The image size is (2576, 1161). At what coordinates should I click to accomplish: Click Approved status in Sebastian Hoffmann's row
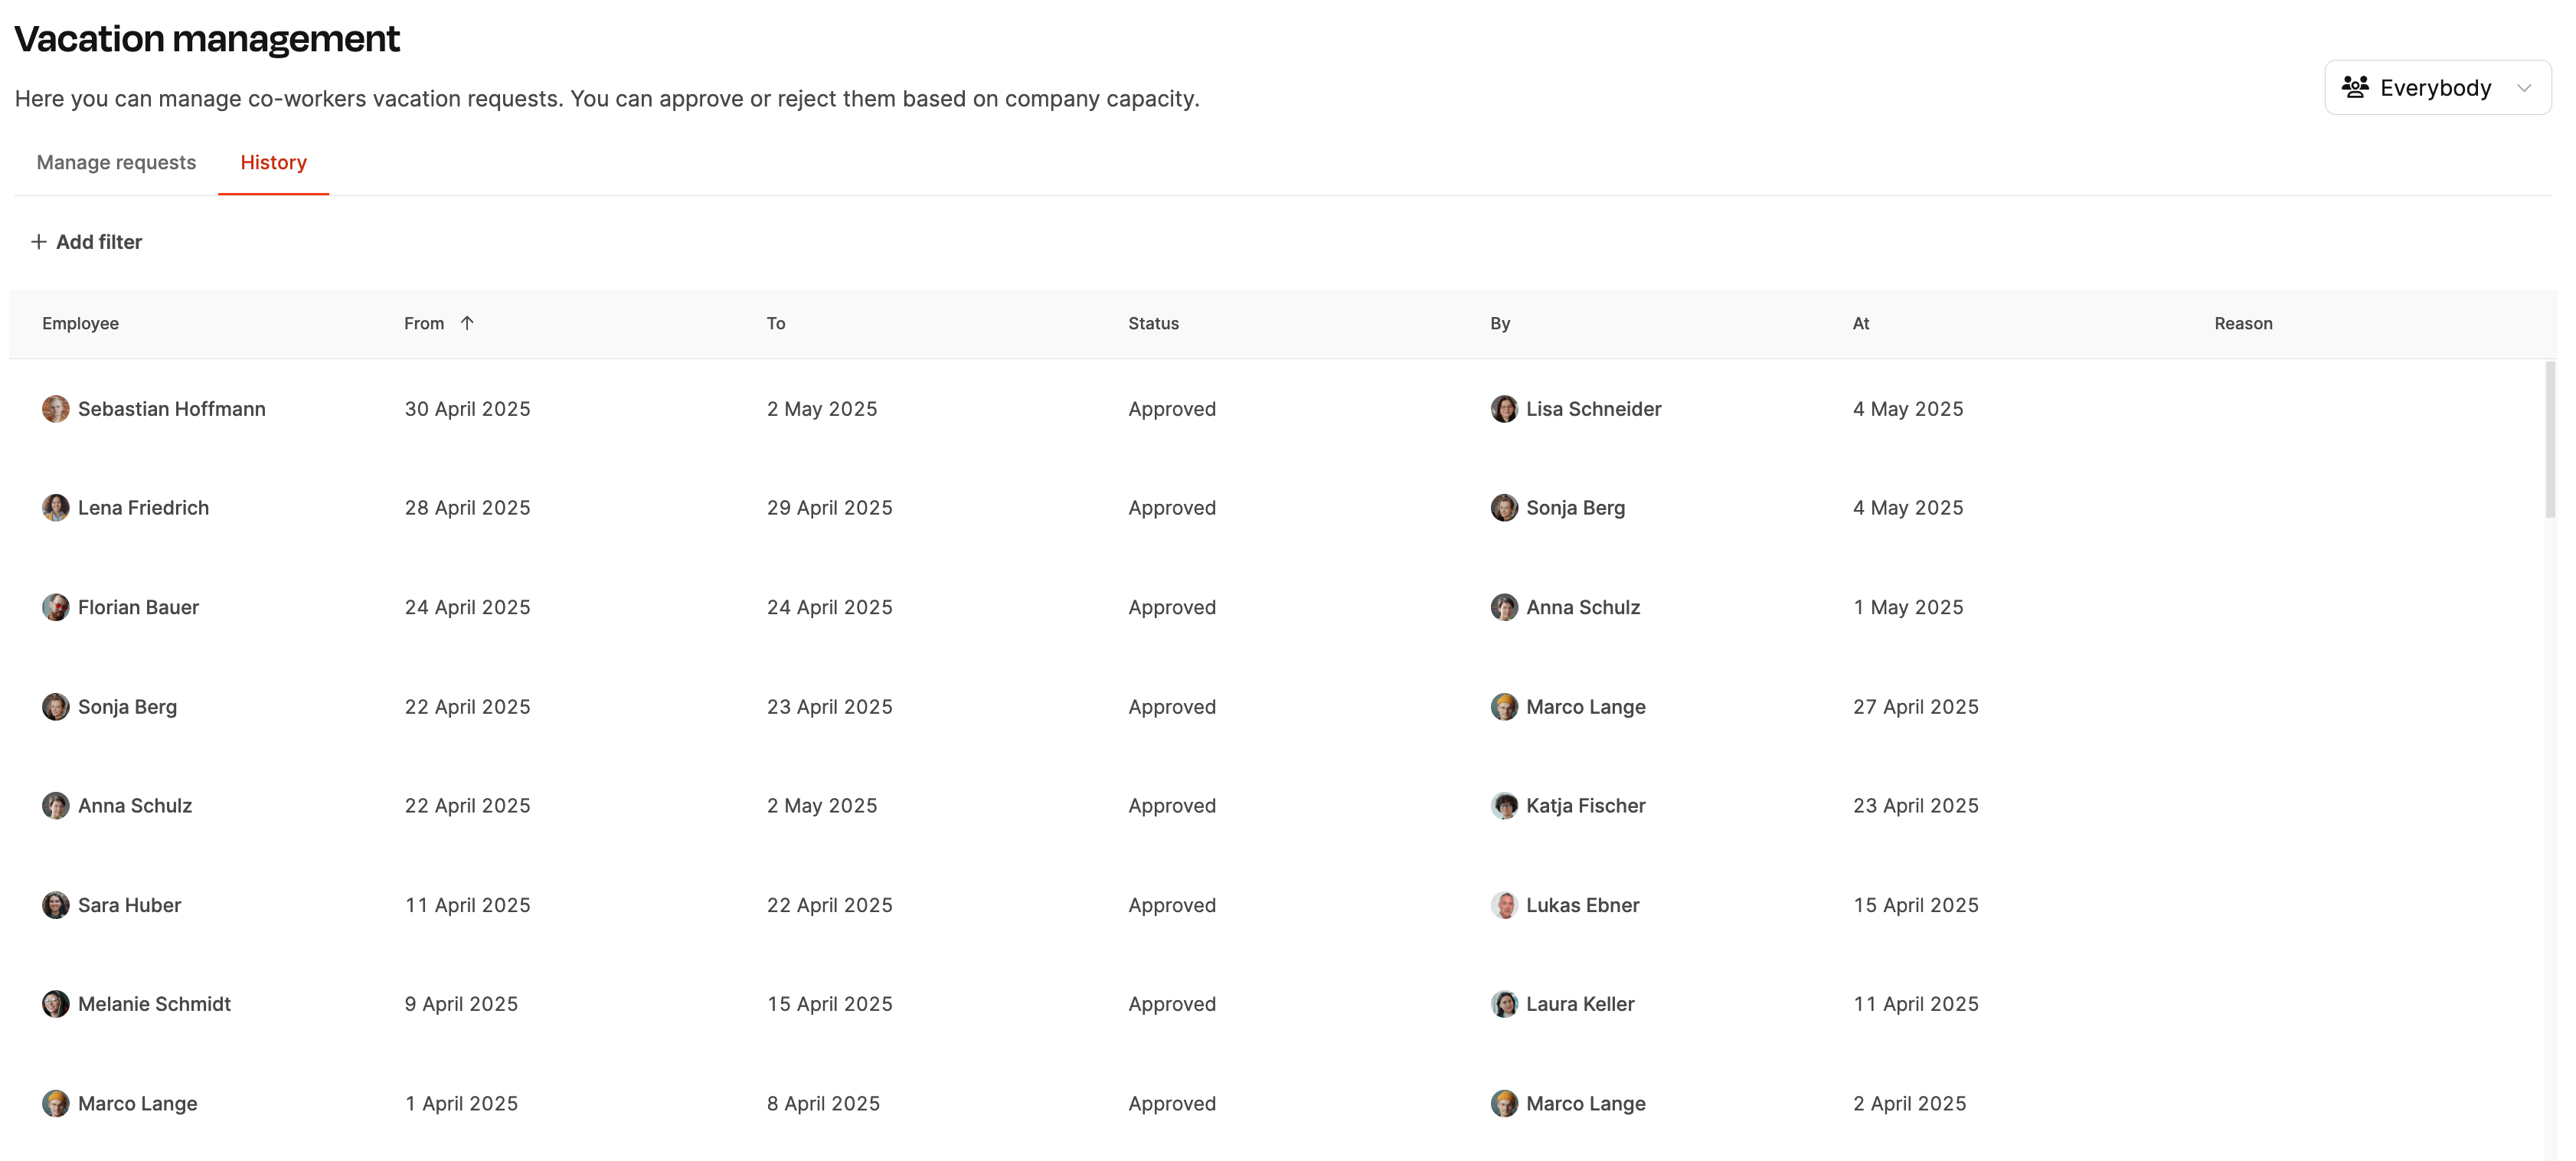pyautogui.click(x=1172, y=409)
